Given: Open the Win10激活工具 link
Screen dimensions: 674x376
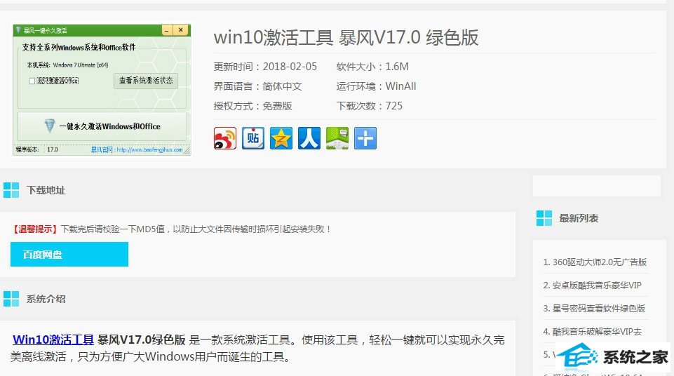Looking at the screenshot, I should 53,340.
